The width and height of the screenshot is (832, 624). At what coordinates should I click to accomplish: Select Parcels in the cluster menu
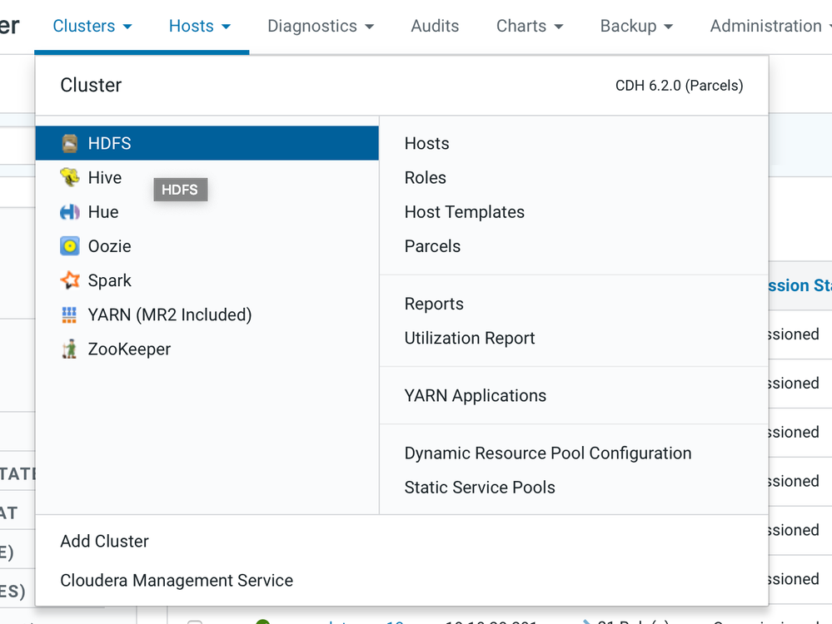tap(432, 246)
